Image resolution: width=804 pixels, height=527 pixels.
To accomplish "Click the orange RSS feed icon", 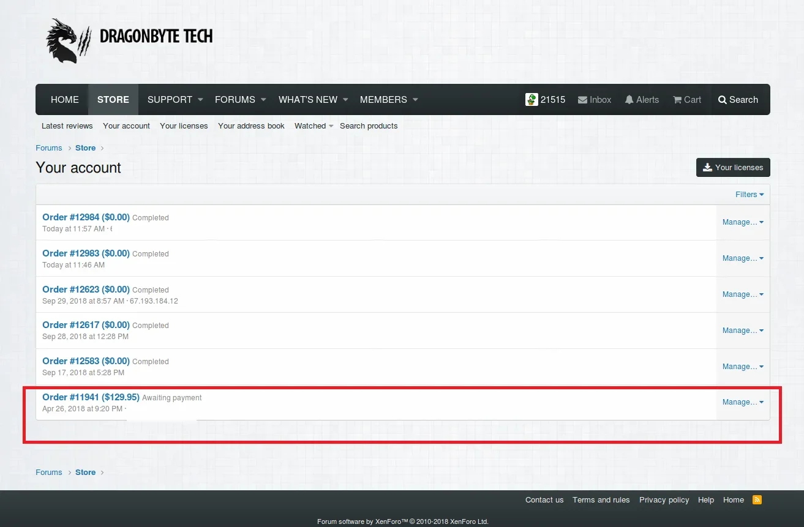I will pyautogui.click(x=757, y=499).
